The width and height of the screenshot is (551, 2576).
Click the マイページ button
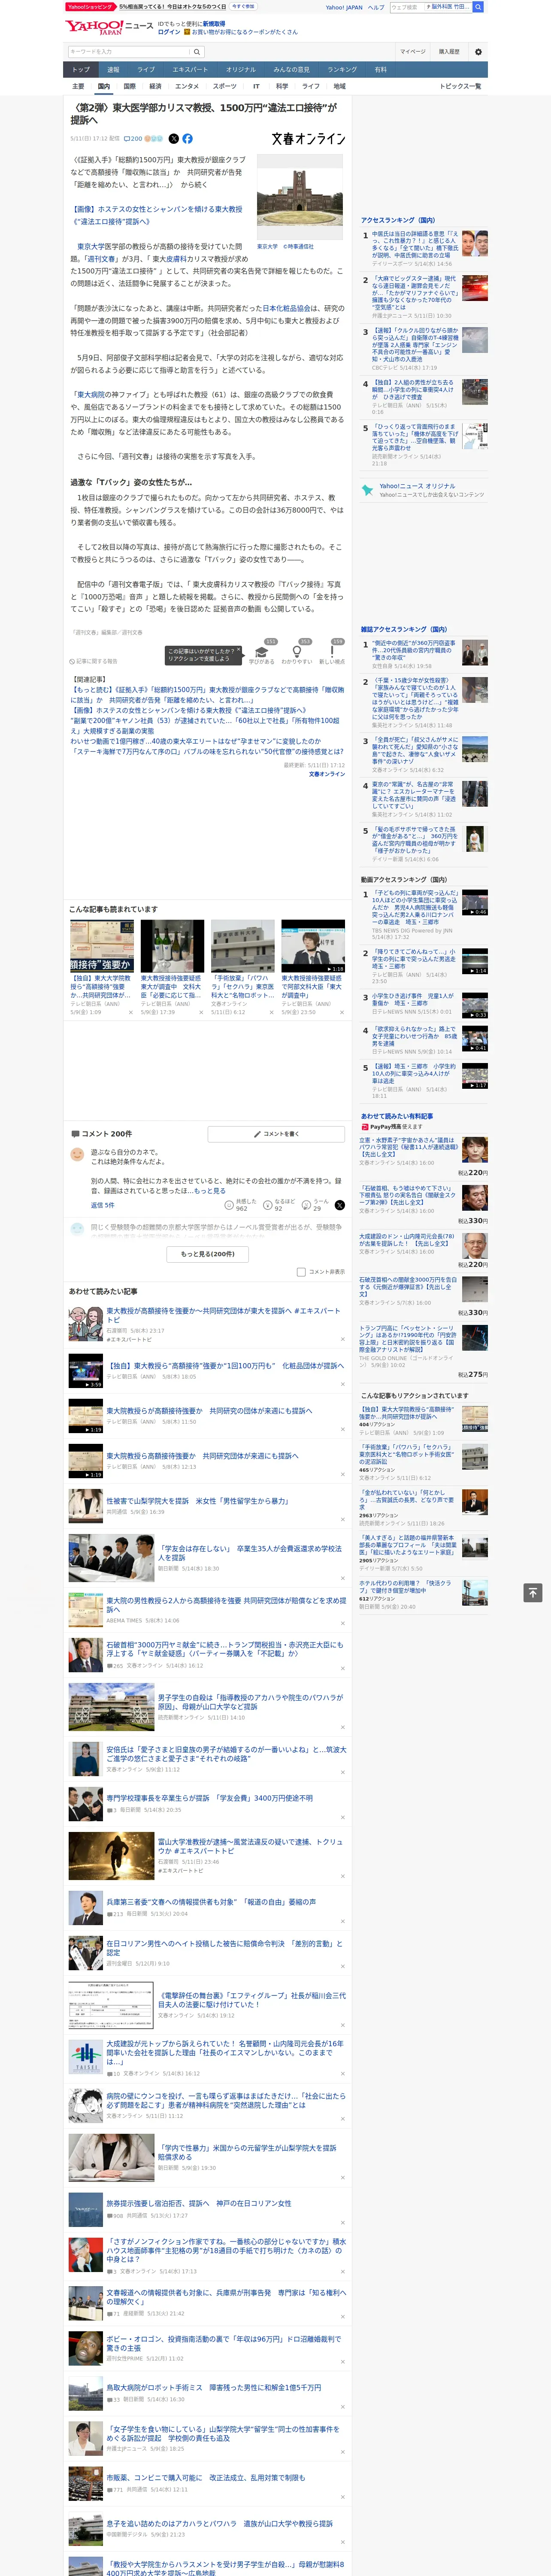[413, 52]
